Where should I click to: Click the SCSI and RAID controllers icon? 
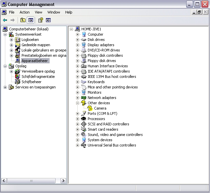coord(84,124)
